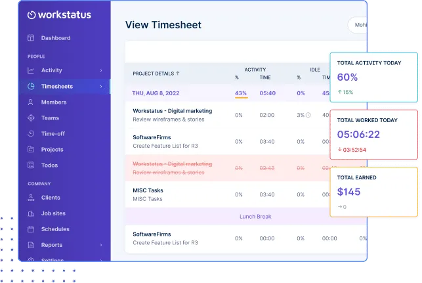Click the Workstatus logo icon
The width and height of the screenshot is (422, 283).
32,15
